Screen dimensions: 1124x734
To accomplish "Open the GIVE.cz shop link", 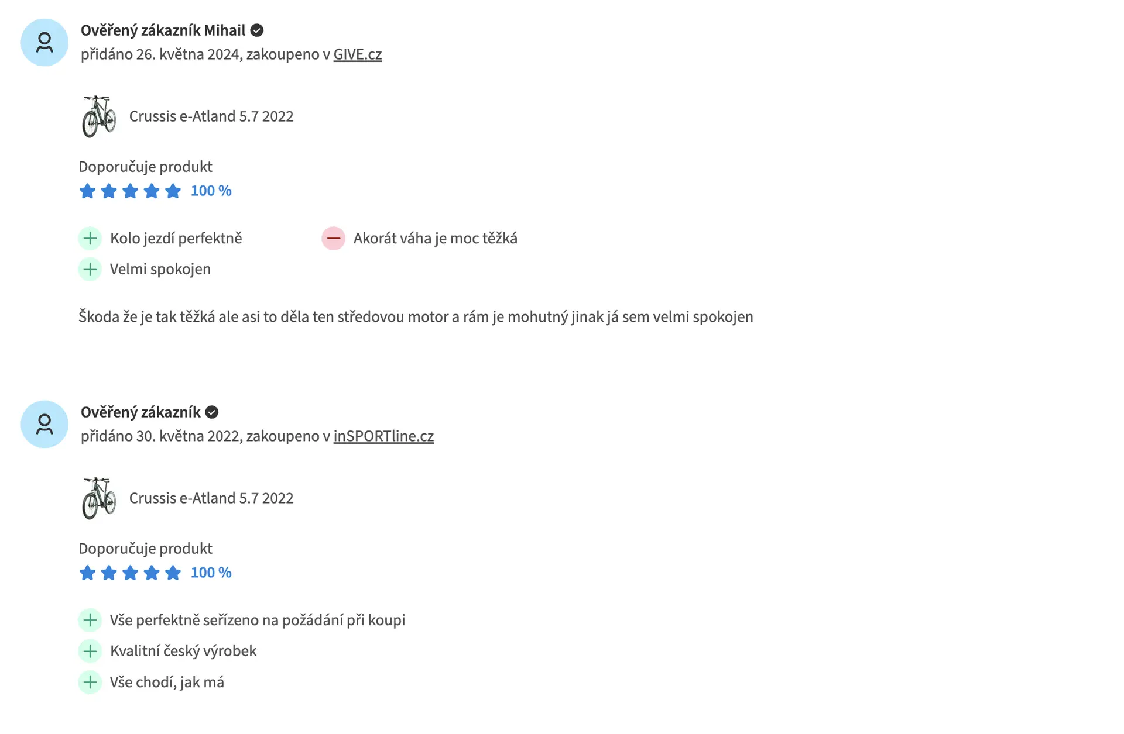I will click(357, 54).
